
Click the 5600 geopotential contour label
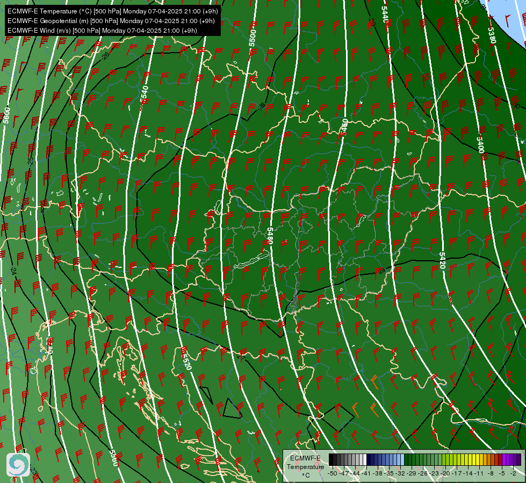click(x=6, y=115)
